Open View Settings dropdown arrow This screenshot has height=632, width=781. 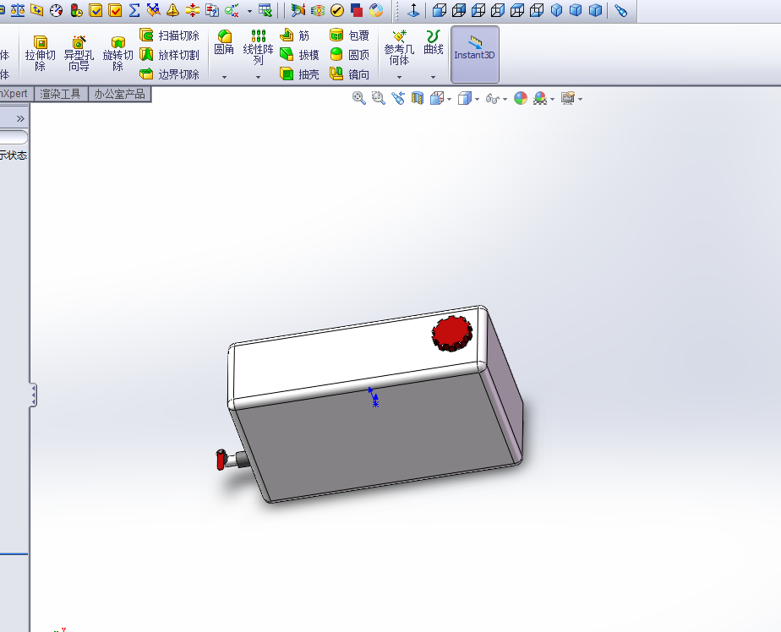click(x=581, y=99)
